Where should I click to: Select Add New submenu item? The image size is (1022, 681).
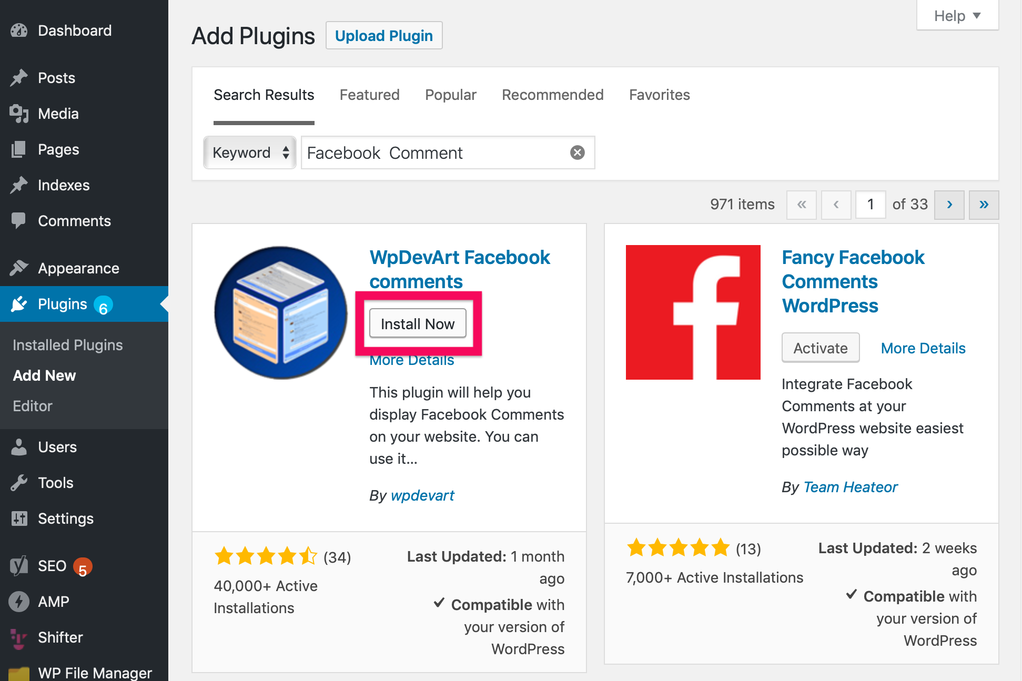coord(44,375)
